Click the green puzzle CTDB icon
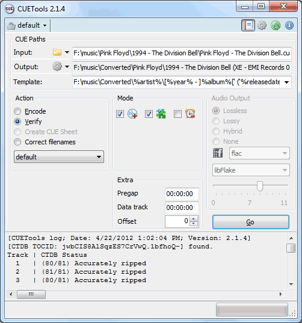Viewport: 302px width, 323px height. 161,114
